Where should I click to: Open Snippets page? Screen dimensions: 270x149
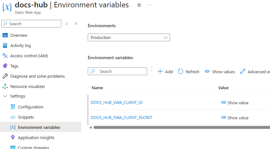coord(26,117)
